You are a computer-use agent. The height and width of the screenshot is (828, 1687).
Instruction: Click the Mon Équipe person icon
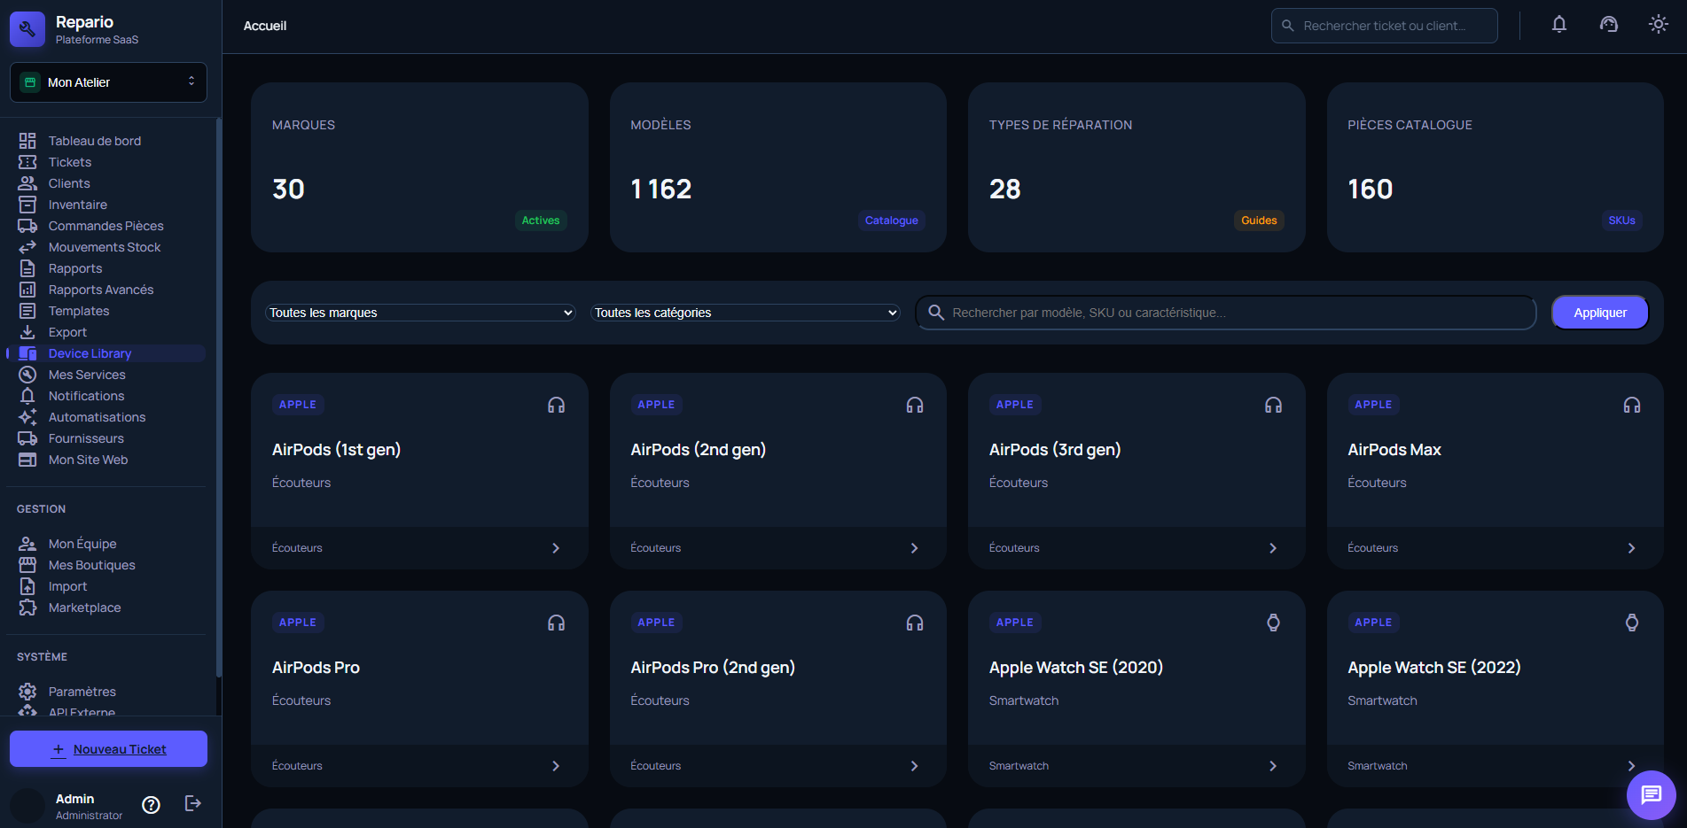(x=27, y=544)
